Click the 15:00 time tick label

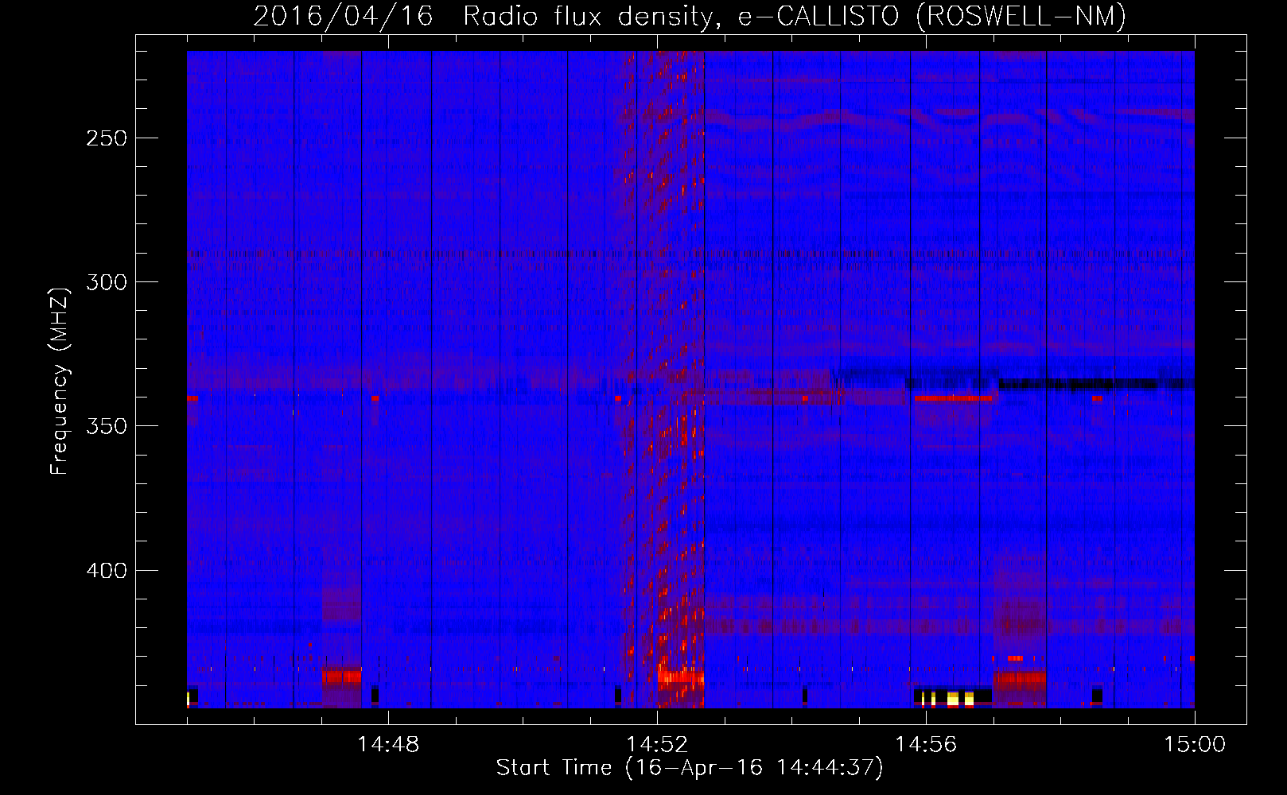[x=1195, y=745]
